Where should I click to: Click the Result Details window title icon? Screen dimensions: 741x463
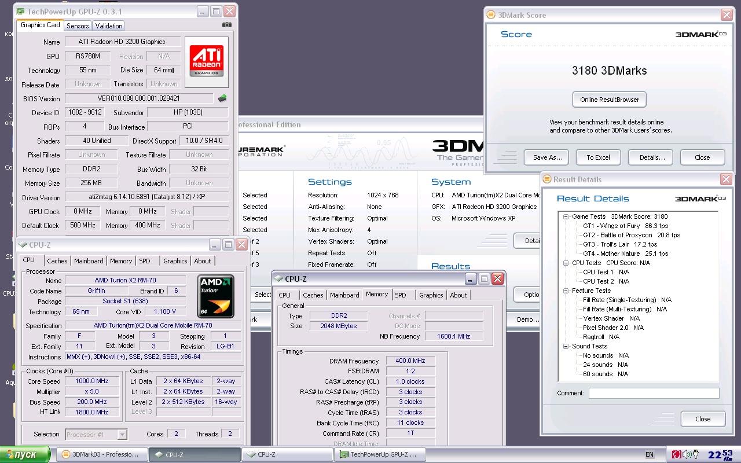[x=546, y=179]
